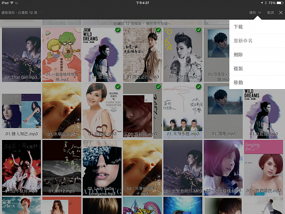Uncheck the I Love You Hereafter cover tick

tap(118, 87)
